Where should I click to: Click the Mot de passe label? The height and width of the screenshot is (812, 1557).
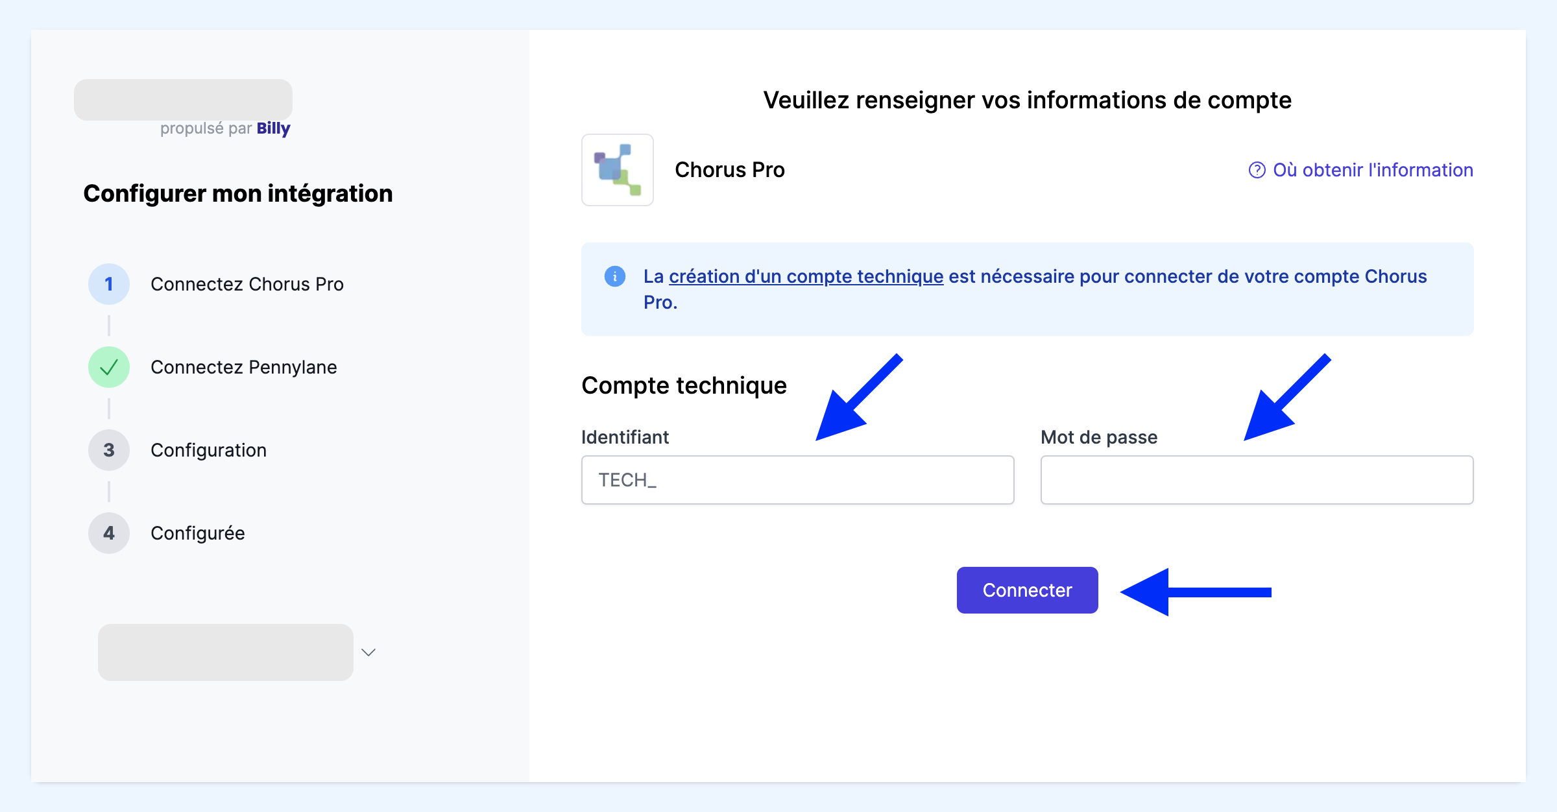tap(1099, 437)
